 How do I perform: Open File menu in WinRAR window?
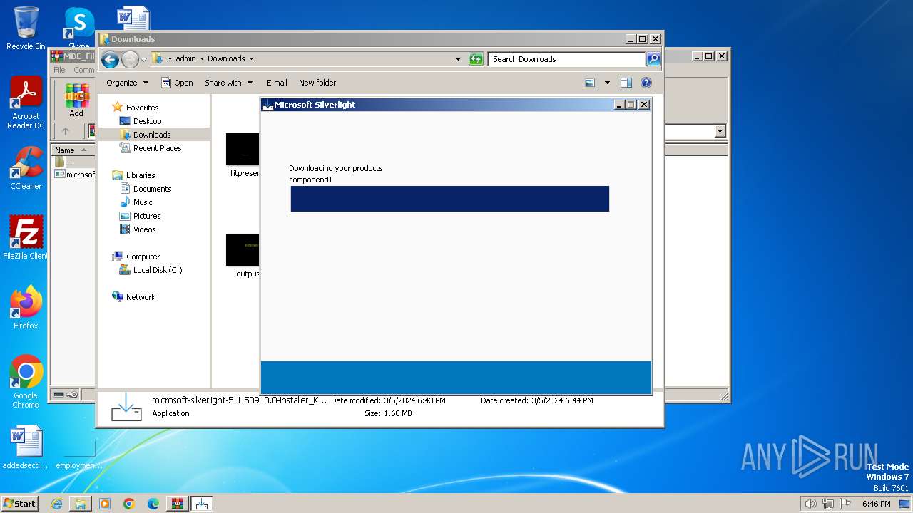60,70
